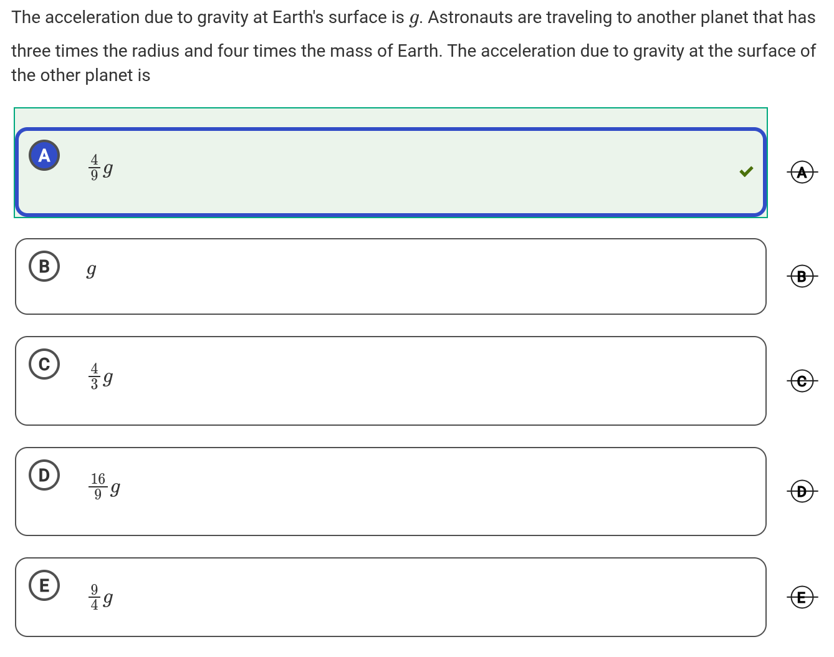Image resolution: width=834 pixels, height=657 pixels.
Task: Click the 4/9 g answer text
Action: pyautogui.click(x=101, y=168)
